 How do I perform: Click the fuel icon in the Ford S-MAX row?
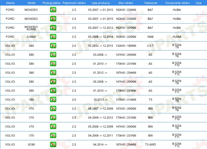pos(53,37)
